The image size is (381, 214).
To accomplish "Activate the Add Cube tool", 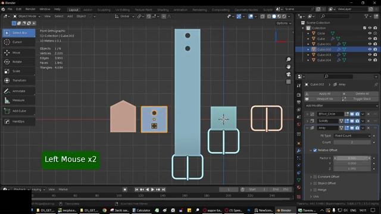I will point(18,111).
